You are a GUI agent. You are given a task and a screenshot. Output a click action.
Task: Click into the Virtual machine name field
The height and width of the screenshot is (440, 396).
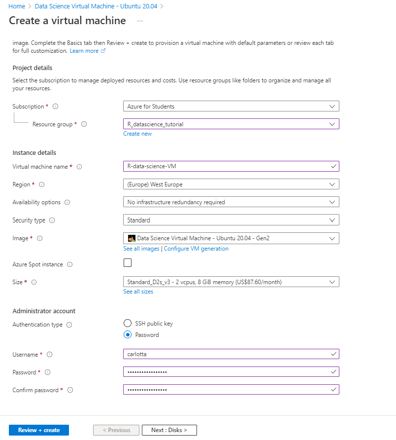[231, 166]
